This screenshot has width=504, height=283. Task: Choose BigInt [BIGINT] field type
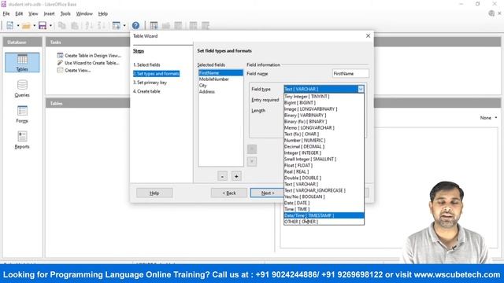click(324, 103)
